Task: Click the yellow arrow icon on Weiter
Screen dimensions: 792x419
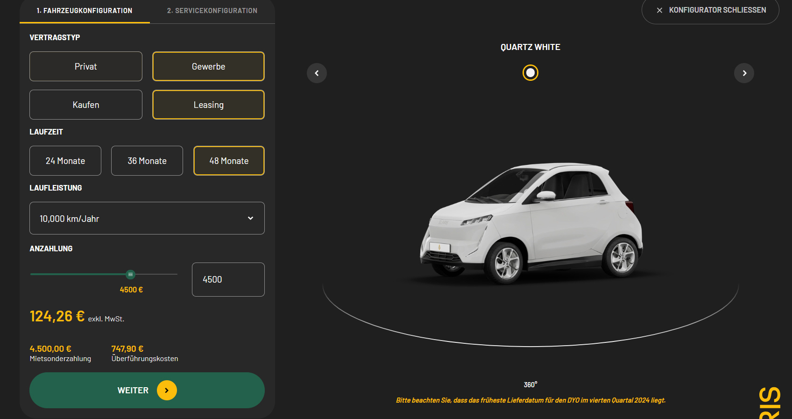Action: click(x=167, y=391)
